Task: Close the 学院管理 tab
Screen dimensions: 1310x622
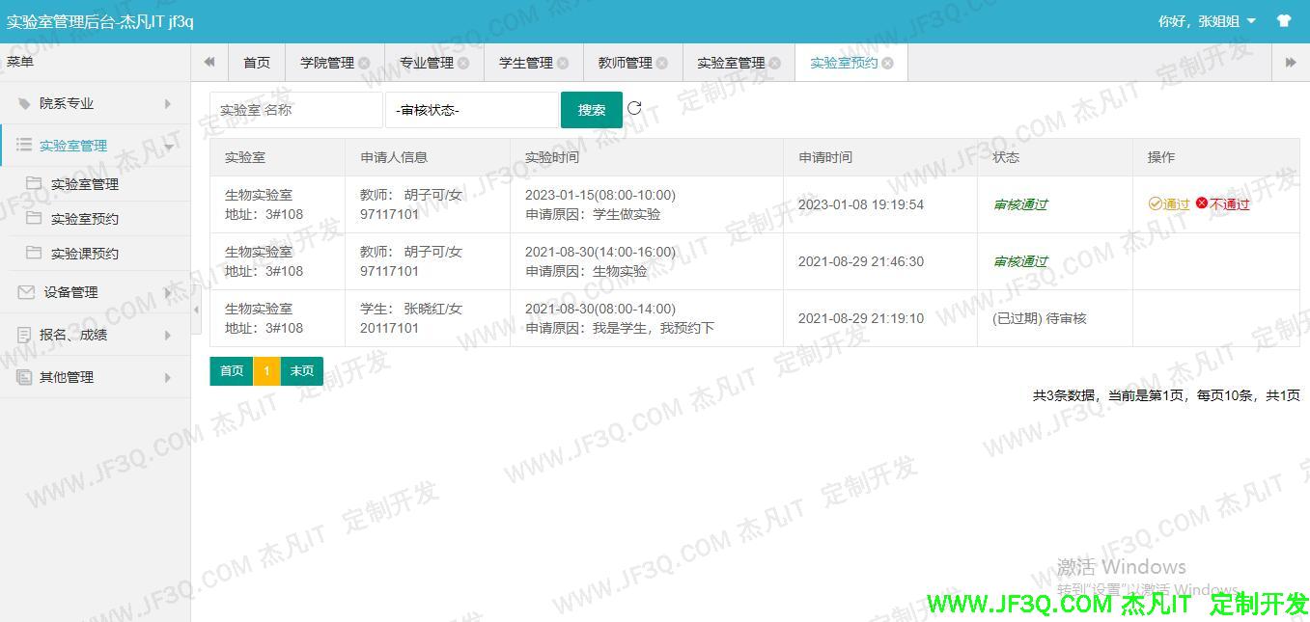Action: [x=364, y=63]
